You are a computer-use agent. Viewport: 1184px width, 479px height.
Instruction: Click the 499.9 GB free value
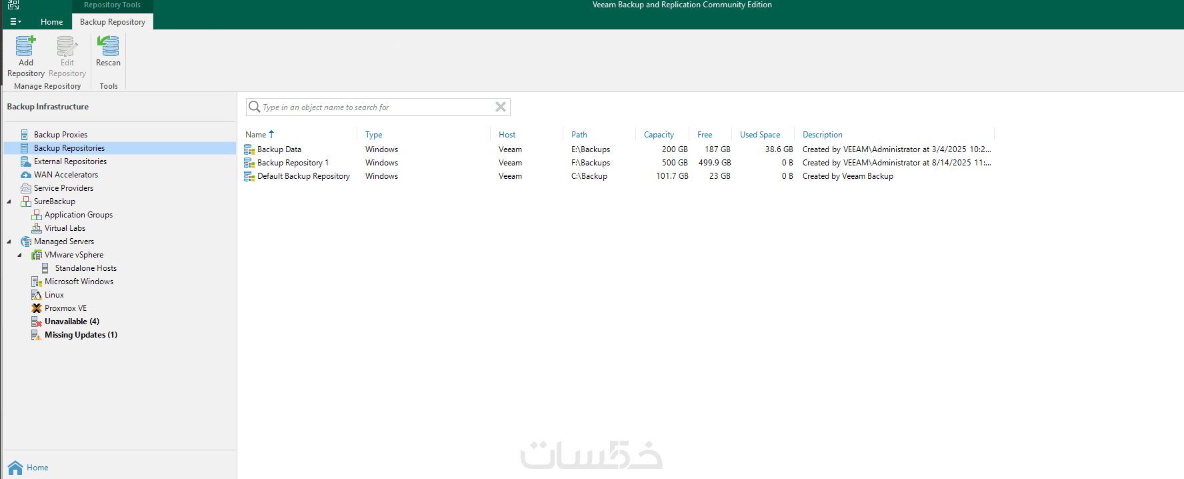pos(715,163)
